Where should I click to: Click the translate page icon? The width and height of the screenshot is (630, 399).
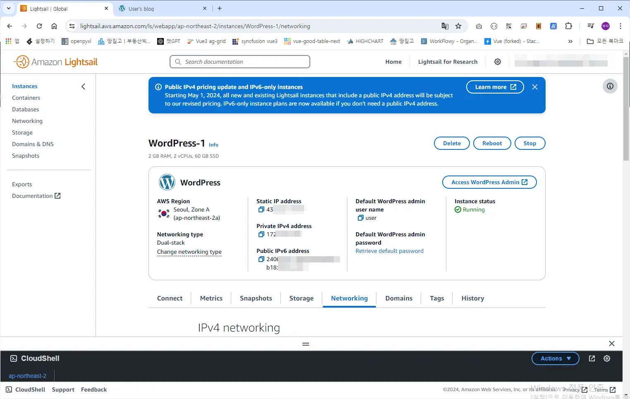(445, 26)
